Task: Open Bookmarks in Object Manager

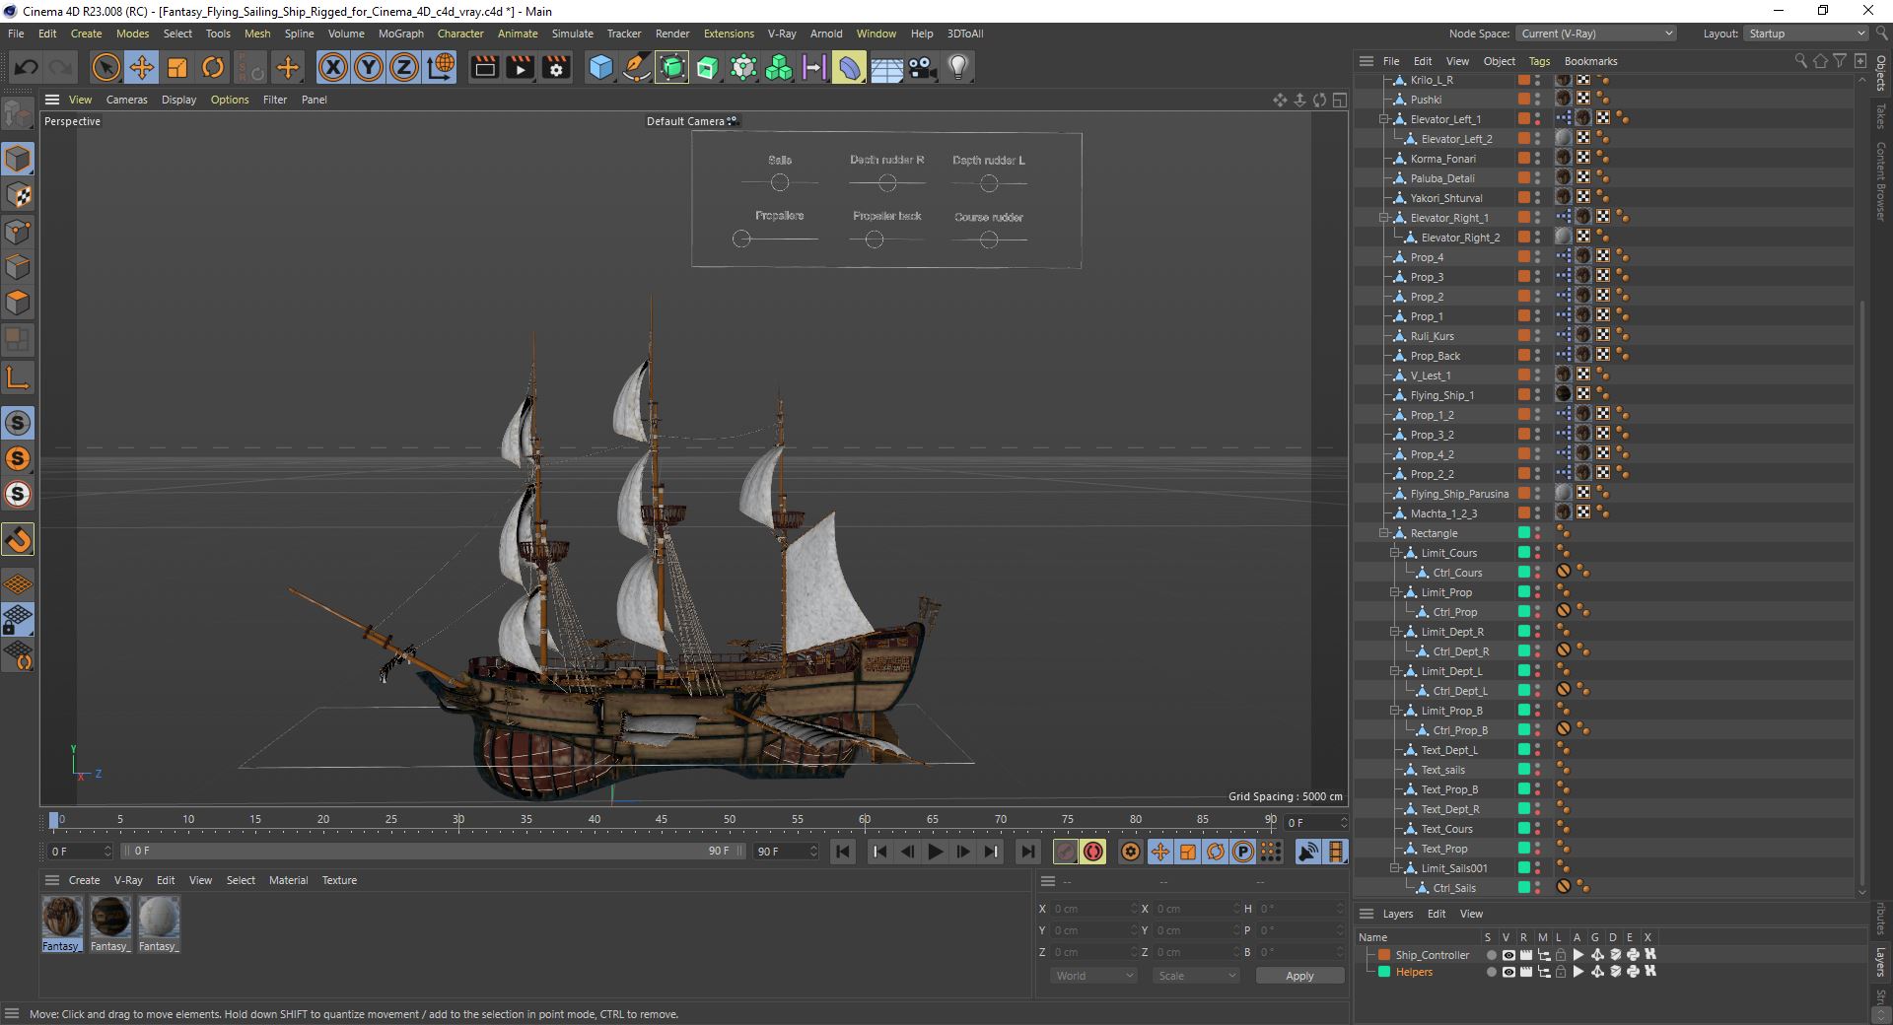Action: [1590, 61]
